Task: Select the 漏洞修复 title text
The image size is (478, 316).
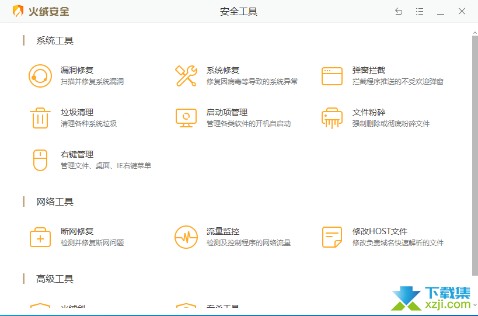Action: coord(77,70)
